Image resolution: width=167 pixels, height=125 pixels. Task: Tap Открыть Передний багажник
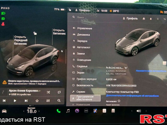point(21,40)
